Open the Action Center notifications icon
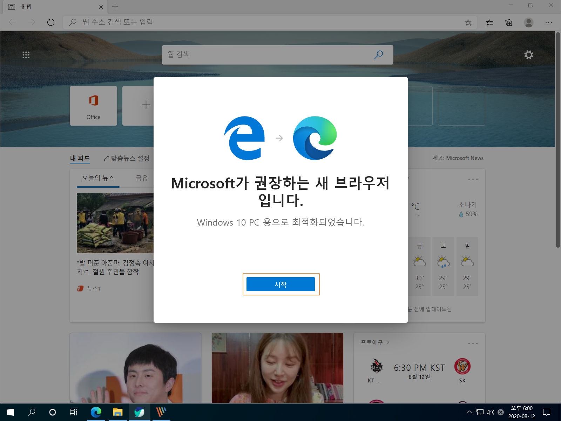Viewport: 561px width, 421px height. pyautogui.click(x=547, y=412)
